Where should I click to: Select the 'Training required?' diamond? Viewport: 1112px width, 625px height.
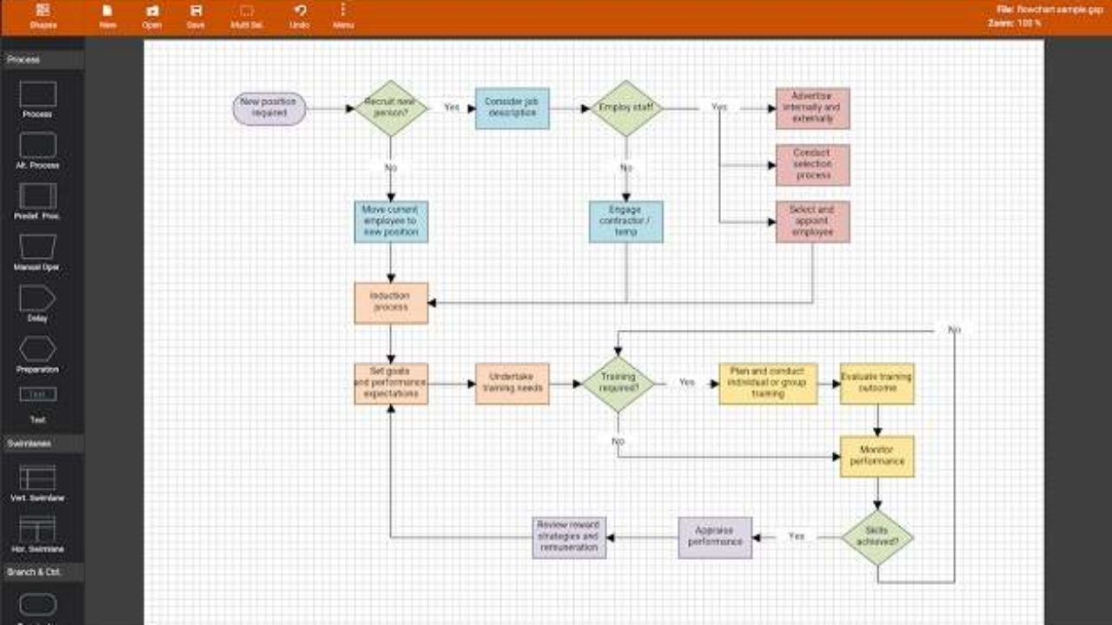tap(618, 384)
